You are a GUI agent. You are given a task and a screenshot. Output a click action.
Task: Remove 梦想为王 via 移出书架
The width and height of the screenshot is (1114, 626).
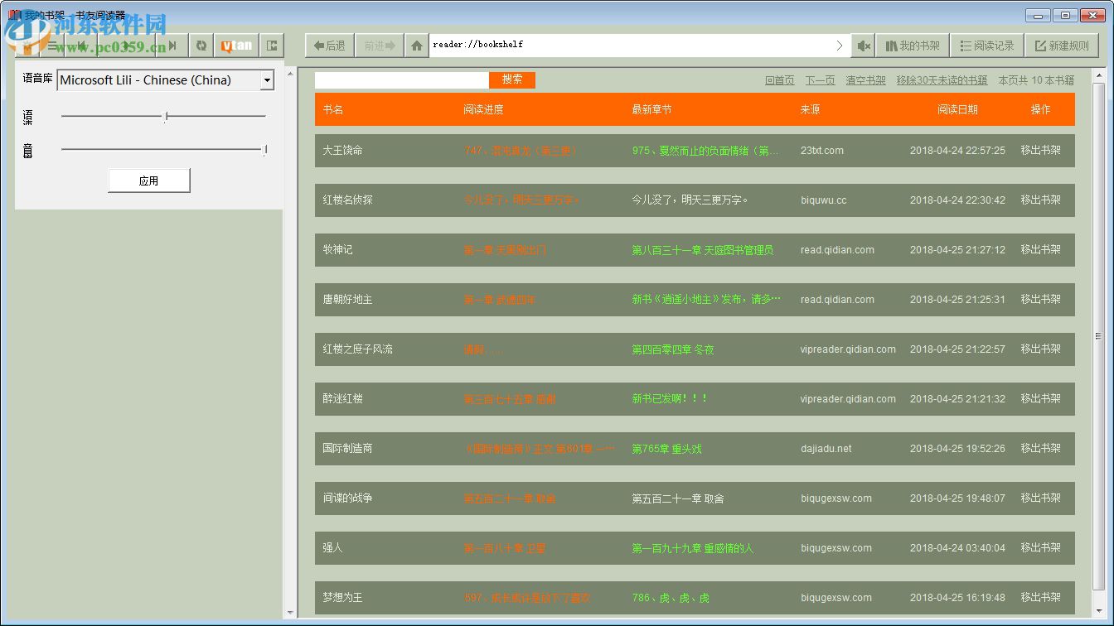click(1040, 598)
